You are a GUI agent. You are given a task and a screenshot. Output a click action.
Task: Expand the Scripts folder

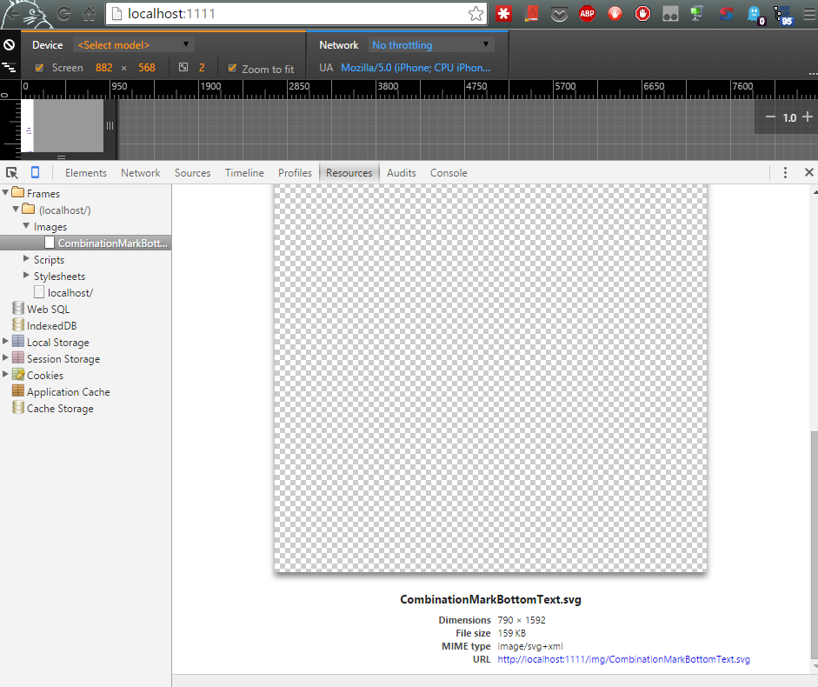(x=26, y=259)
